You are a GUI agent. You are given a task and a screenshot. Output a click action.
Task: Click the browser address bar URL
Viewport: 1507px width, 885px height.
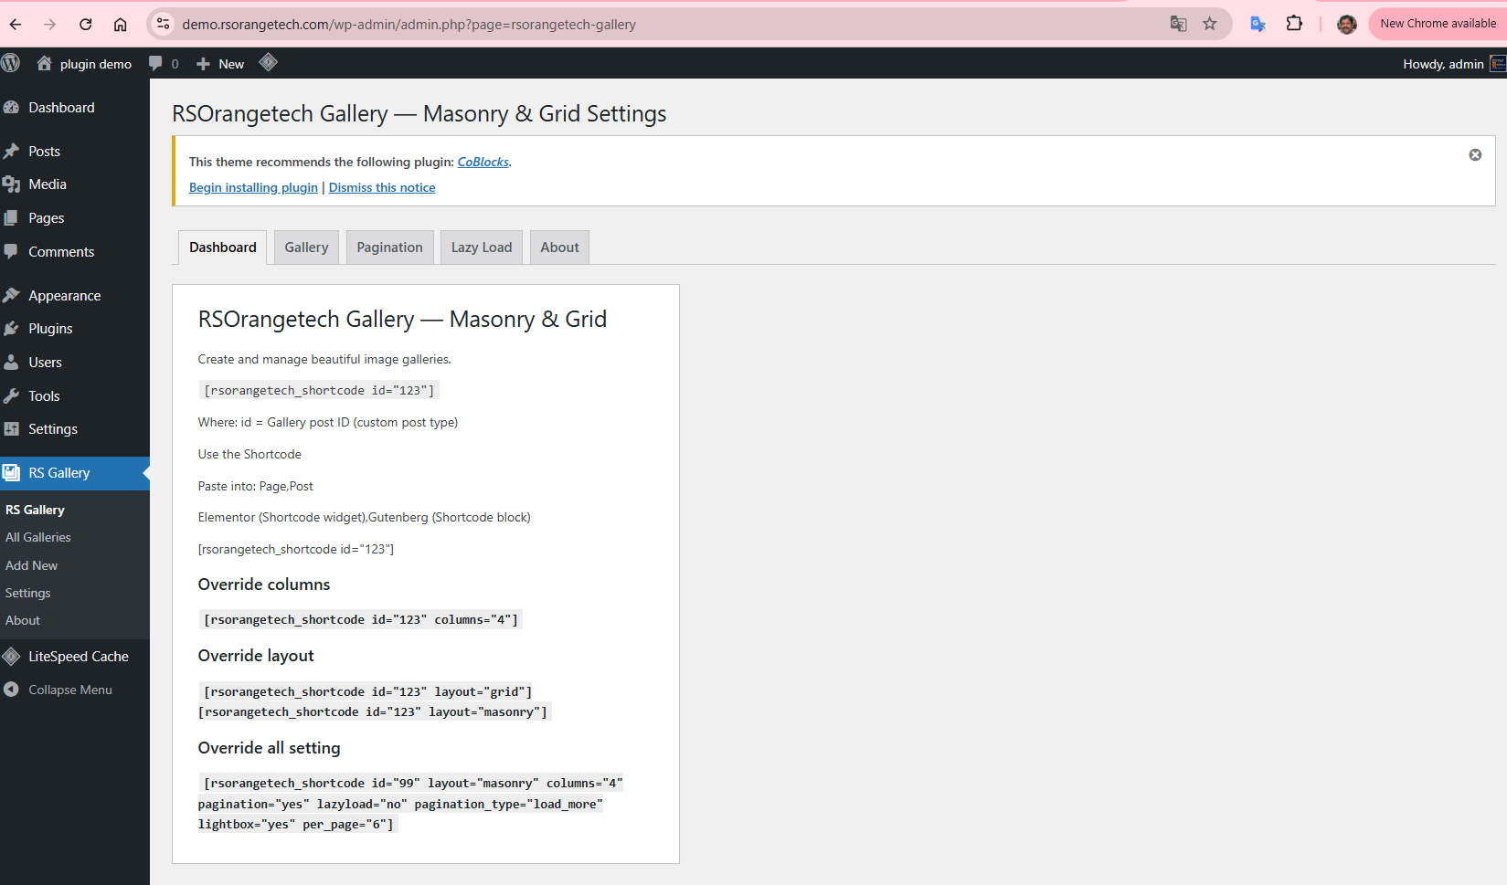(x=409, y=25)
